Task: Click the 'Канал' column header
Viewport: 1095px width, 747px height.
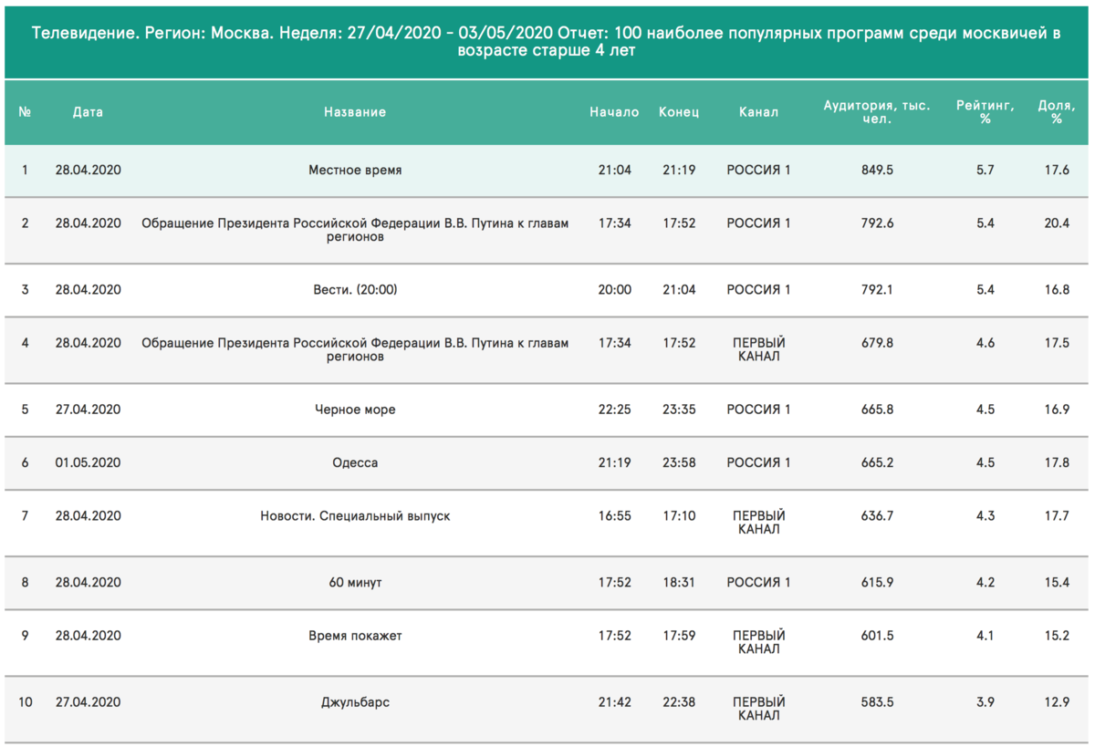Action: coord(758,112)
